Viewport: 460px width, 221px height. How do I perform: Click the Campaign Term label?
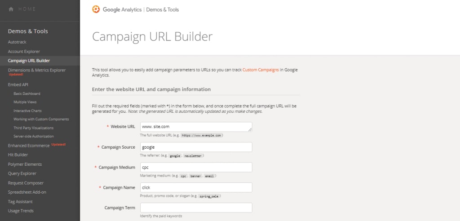pos(119,208)
